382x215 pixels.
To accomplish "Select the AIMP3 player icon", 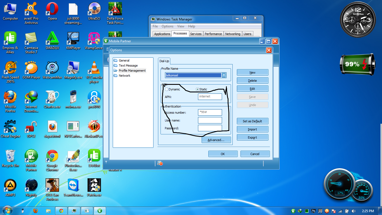I will 10,188.
